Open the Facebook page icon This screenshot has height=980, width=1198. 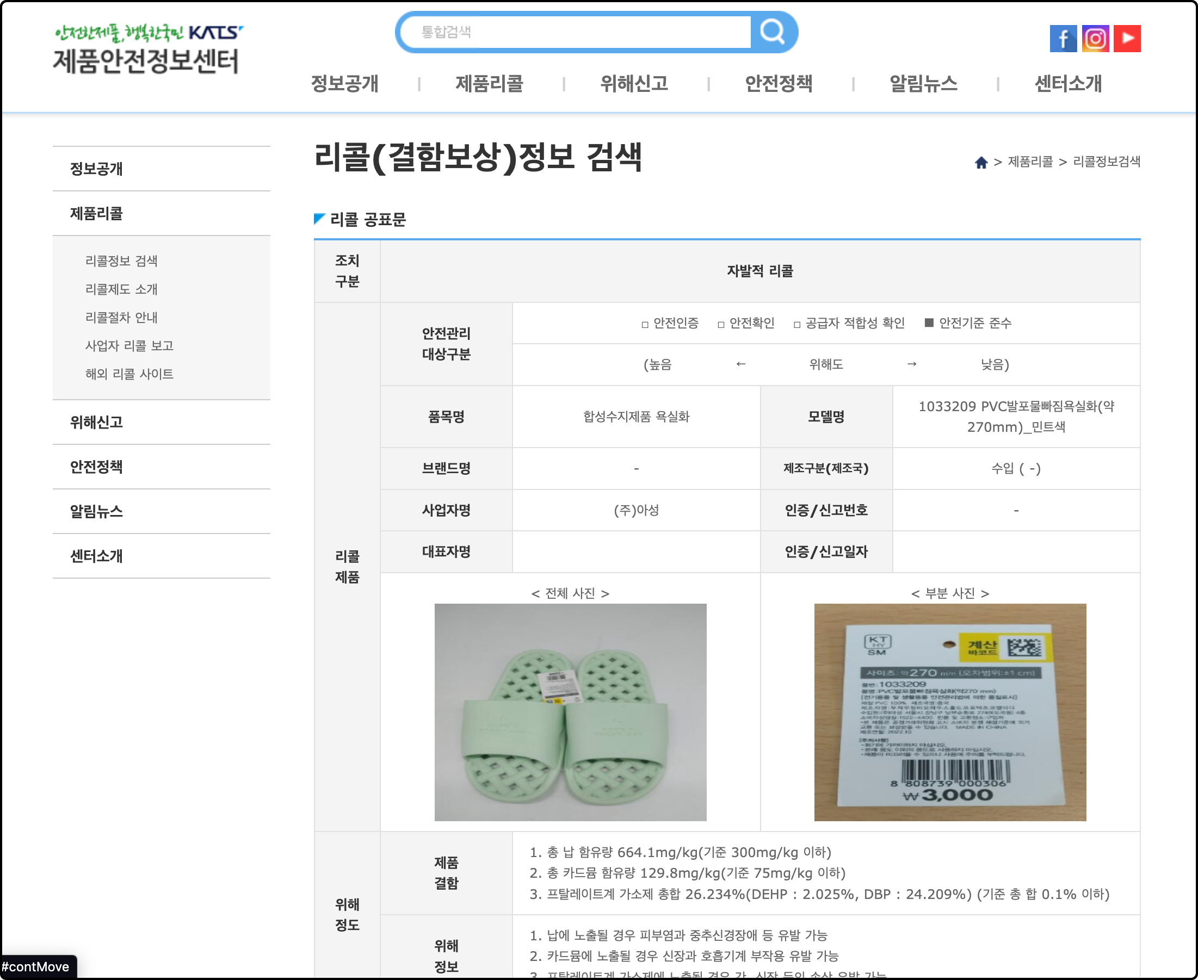click(x=1063, y=39)
